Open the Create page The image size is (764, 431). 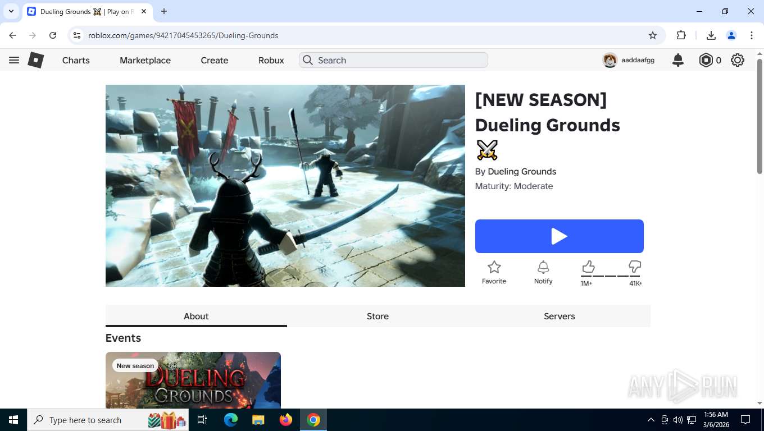(215, 60)
